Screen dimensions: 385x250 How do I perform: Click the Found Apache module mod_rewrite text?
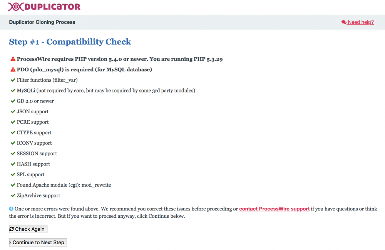(64, 185)
